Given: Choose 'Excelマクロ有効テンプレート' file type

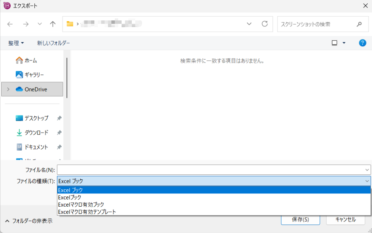Looking at the screenshot, I should [x=214, y=212].
